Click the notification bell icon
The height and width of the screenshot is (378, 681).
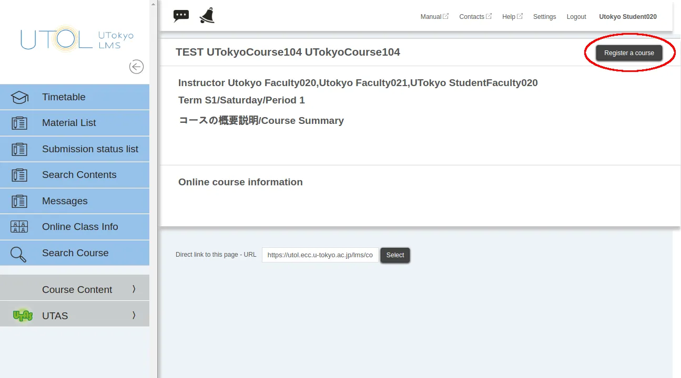click(207, 16)
